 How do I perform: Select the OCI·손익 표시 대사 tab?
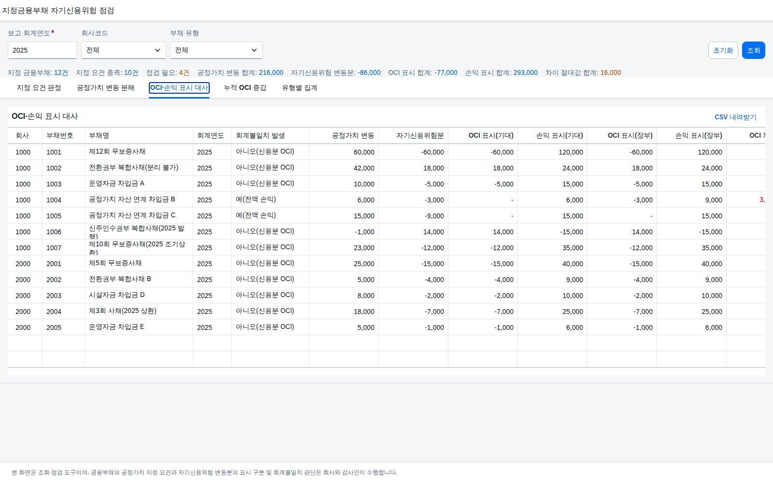click(179, 87)
